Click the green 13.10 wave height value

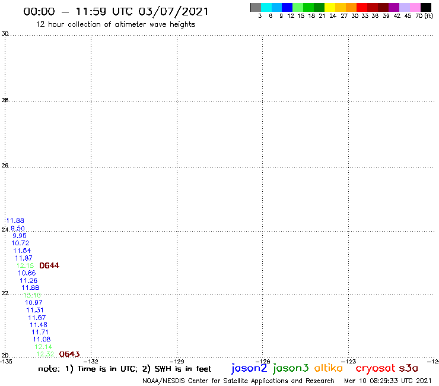click(32, 295)
